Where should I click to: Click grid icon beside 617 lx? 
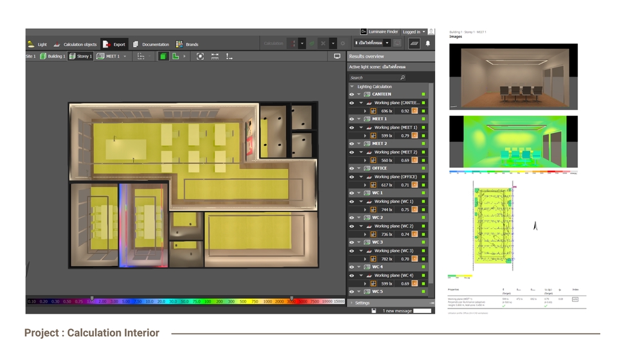pos(373,185)
